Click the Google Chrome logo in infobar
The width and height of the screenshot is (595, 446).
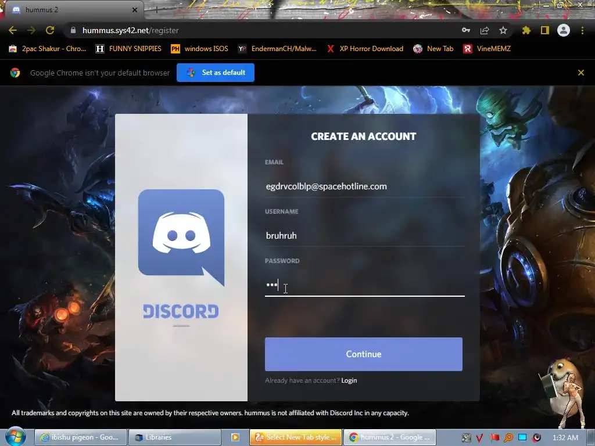pos(15,73)
